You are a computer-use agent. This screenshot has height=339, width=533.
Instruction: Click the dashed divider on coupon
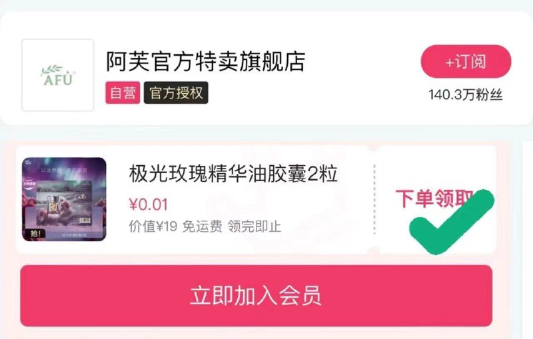pos(374,199)
